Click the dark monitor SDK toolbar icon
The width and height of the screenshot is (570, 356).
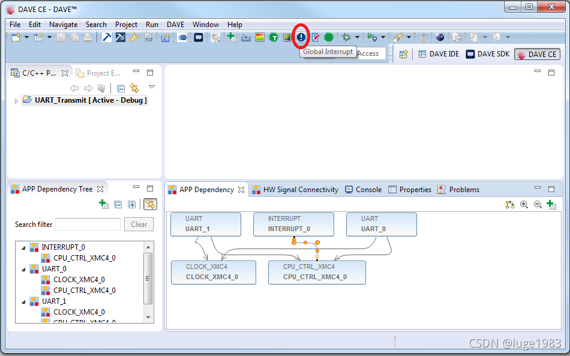pos(199,37)
